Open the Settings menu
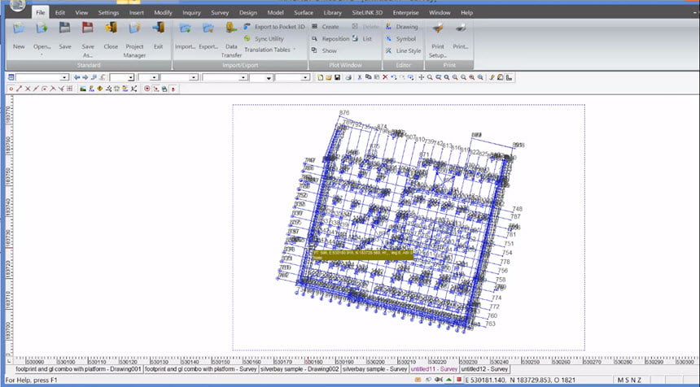 (108, 12)
